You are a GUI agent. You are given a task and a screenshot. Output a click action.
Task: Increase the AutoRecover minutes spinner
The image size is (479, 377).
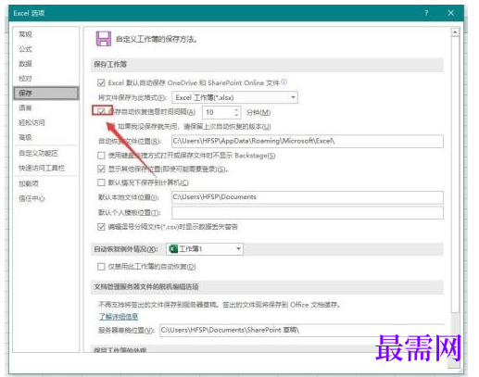236,109
